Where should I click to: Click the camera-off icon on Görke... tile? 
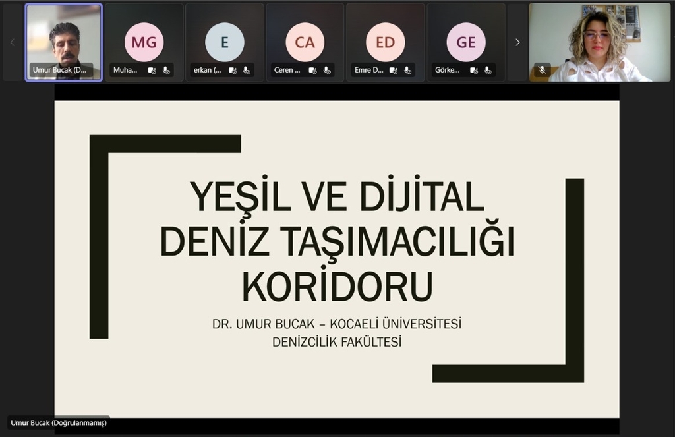click(x=473, y=70)
